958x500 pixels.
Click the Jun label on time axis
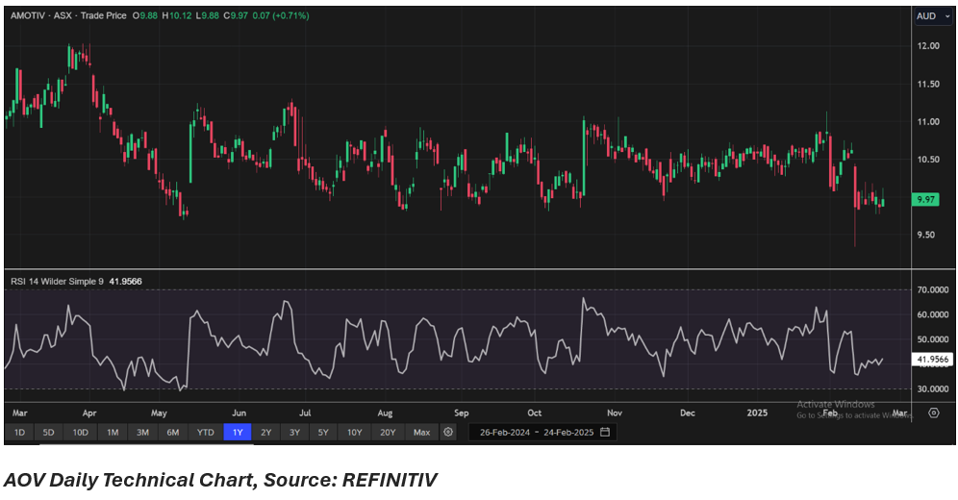tap(239, 413)
